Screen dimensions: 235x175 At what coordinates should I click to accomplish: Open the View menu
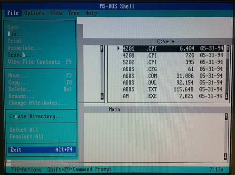(56, 13)
